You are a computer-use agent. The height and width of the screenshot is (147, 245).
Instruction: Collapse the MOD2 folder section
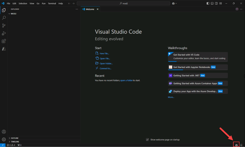(x=13, y=13)
